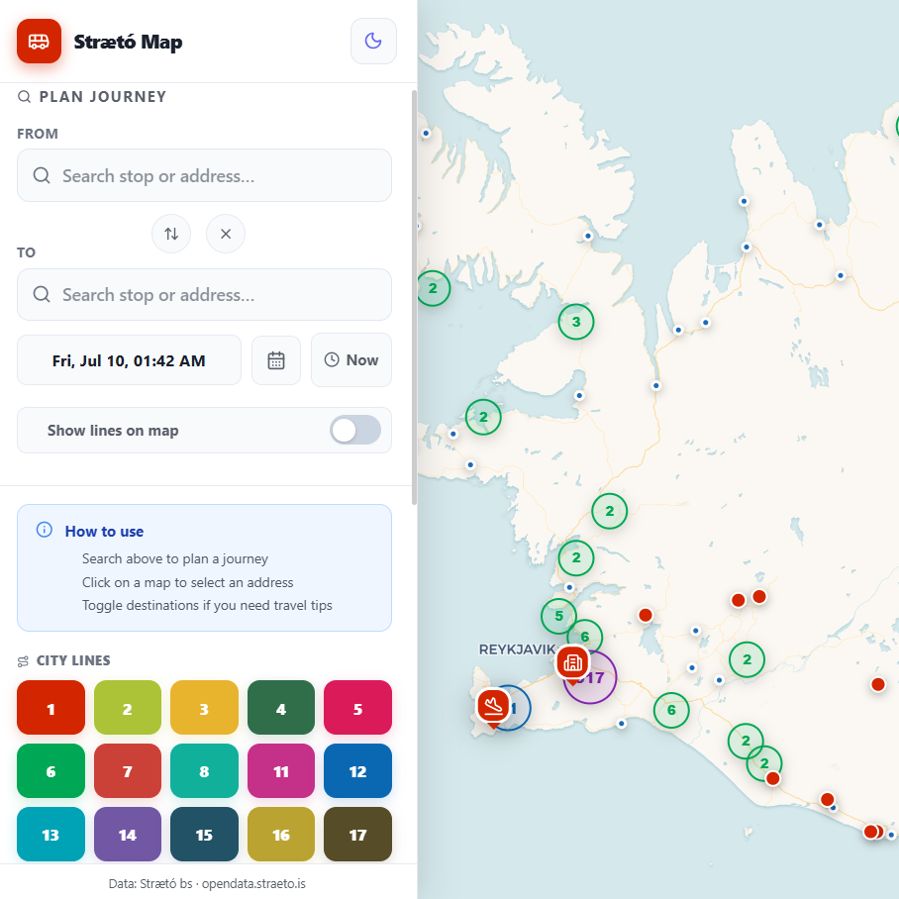The width and height of the screenshot is (899, 899).
Task: Select city line 16 olive button
Action: (281, 835)
